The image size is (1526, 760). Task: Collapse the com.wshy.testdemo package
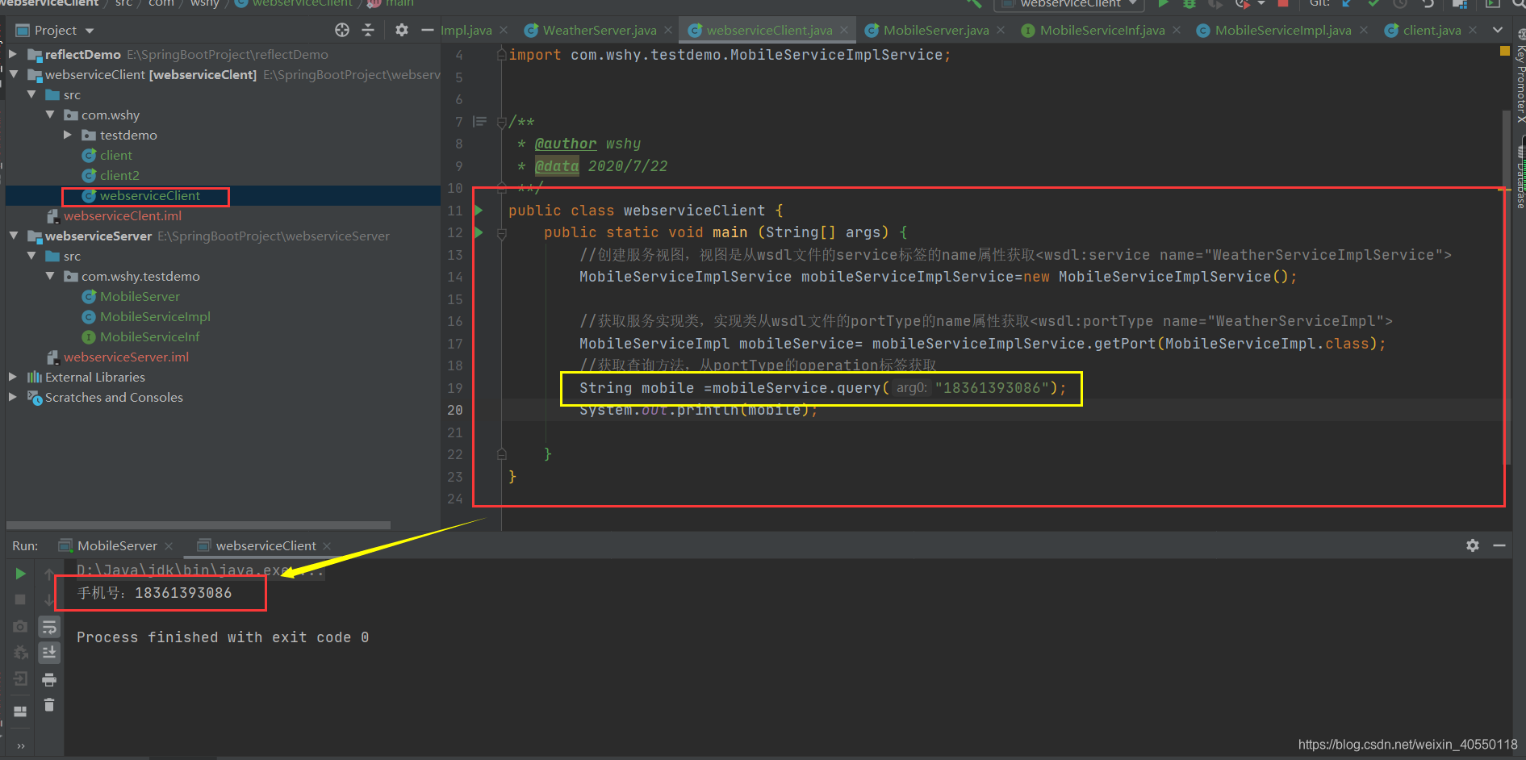point(50,276)
